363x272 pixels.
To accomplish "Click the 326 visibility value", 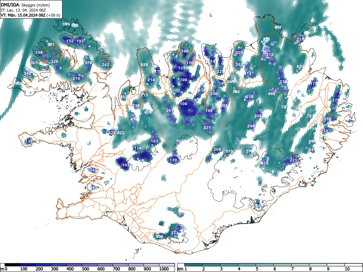I will [55, 61].
